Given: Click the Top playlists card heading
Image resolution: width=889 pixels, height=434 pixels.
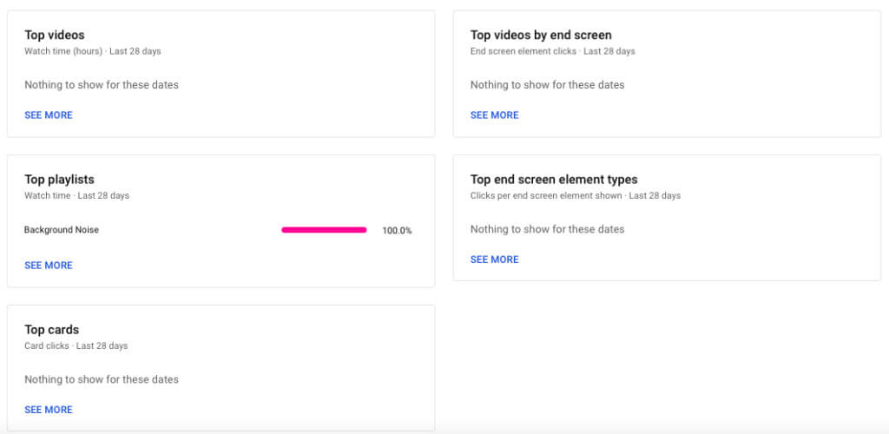Looking at the screenshot, I should coord(59,180).
